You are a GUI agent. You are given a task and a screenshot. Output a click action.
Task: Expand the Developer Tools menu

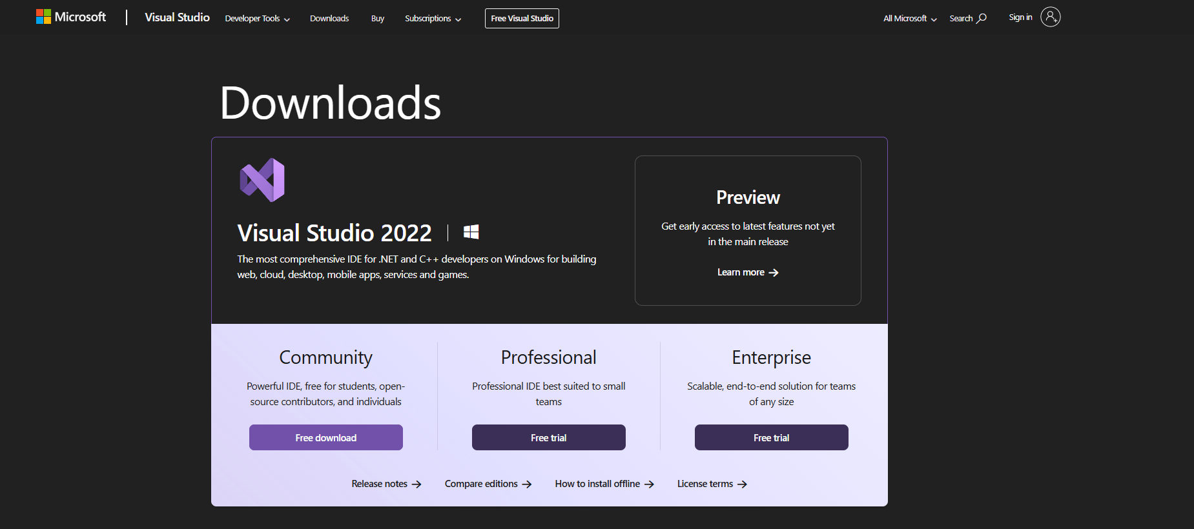click(x=257, y=19)
